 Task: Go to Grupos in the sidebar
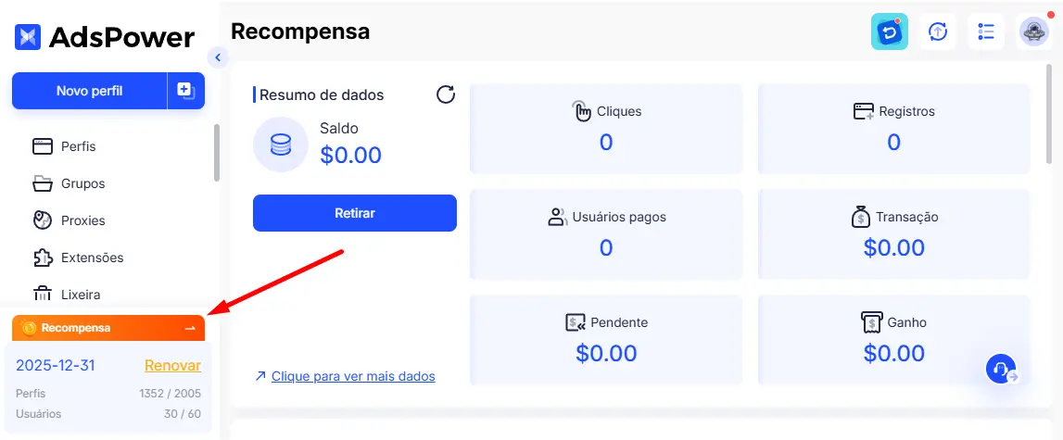pos(82,183)
